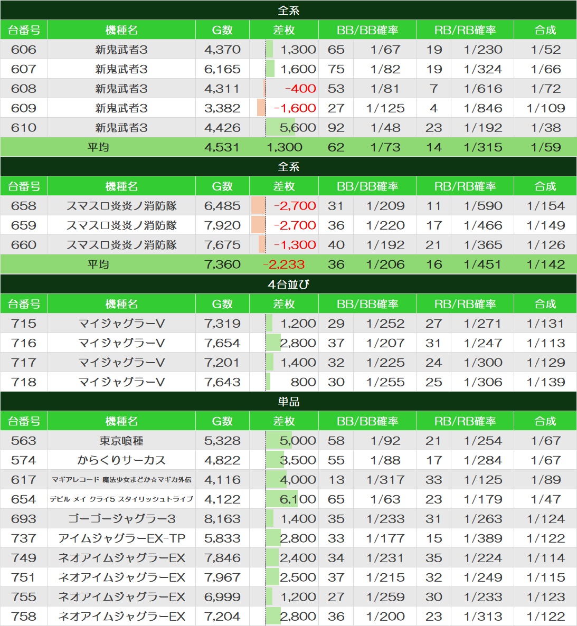The image size is (577, 626).
Task: Click the 単品 section header
Action: [x=288, y=401]
